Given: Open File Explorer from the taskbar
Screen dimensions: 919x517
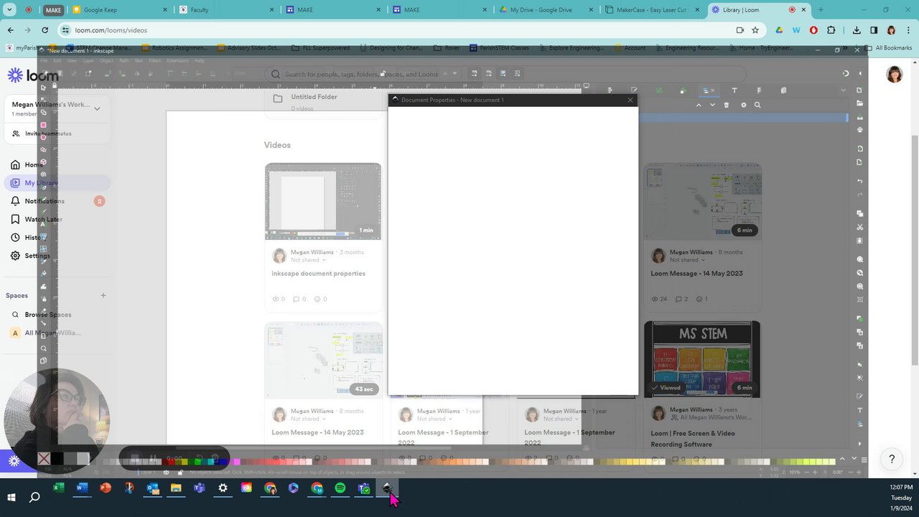Looking at the screenshot, I should click(x=176, y=488).
